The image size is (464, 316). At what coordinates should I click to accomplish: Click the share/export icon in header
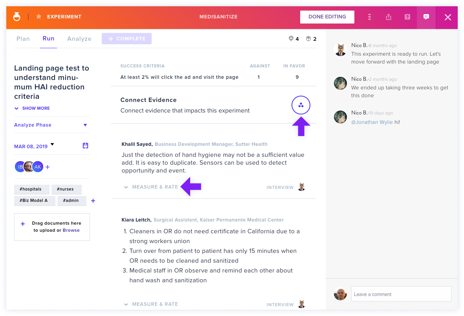pyautogui.click(x=389, y=17)
